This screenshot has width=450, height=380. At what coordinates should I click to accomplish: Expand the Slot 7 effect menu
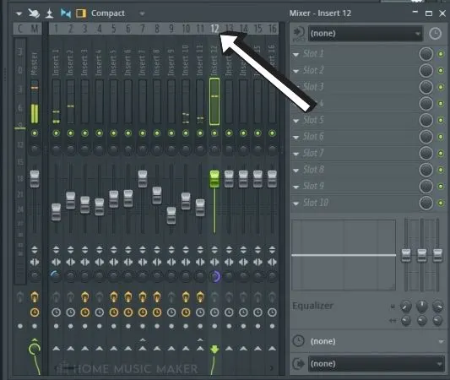295,155
